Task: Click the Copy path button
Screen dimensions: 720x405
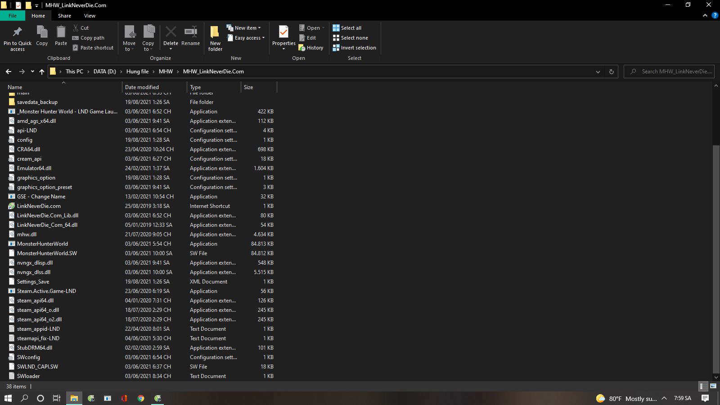Action: (x=89, y=38)
